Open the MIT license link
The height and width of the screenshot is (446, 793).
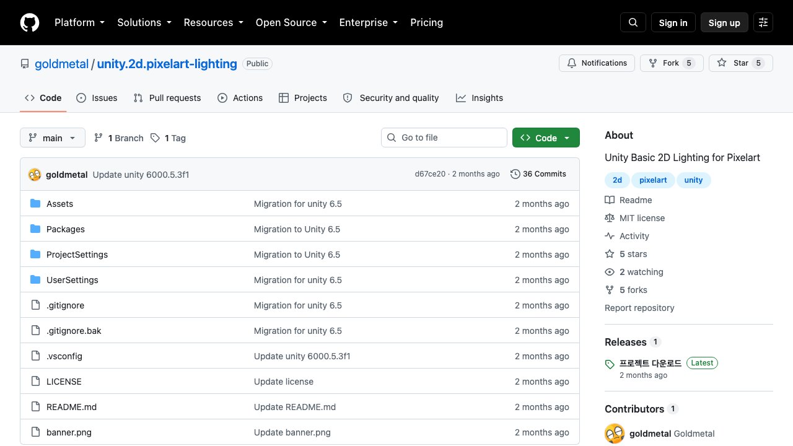pos(634,218)
